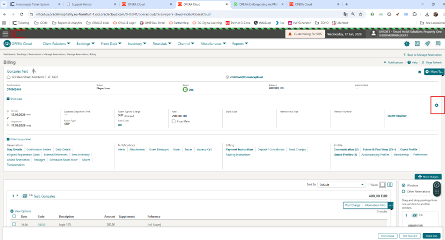
Task: Tick the checkbox for the 16.06 Logis row
Action: pyautogui.click(x=14, y=224)
